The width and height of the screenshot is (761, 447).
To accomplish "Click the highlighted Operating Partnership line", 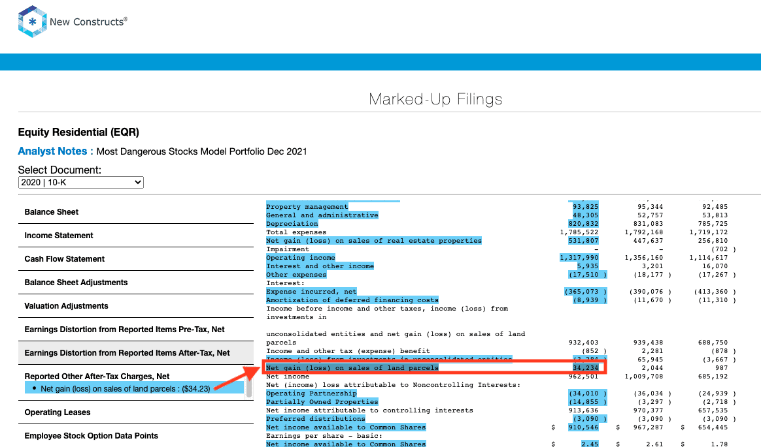I will tap(311, 393).
